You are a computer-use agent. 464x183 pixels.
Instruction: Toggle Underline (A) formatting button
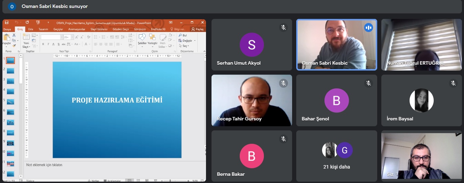[53, 44]
